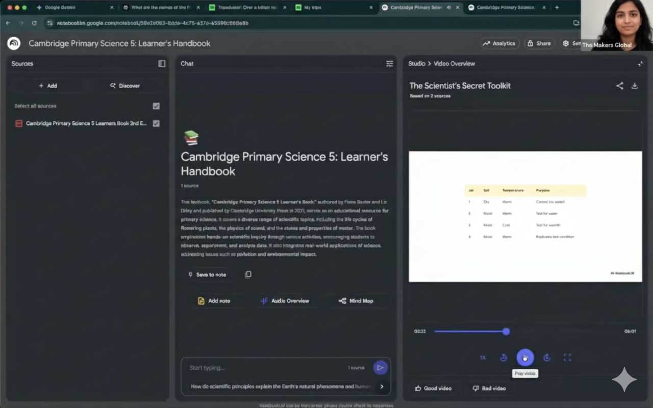This screenshot has height=408, width=653.
Task: Add a new source
Action: point(48,86)
